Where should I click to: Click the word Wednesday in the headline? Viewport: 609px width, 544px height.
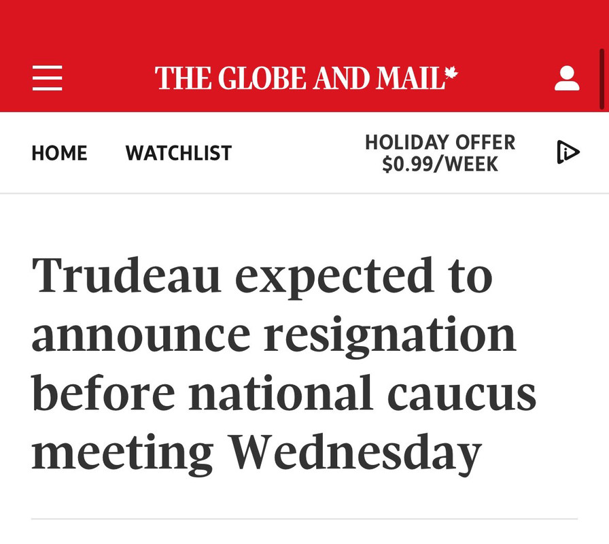click(355, 452)
